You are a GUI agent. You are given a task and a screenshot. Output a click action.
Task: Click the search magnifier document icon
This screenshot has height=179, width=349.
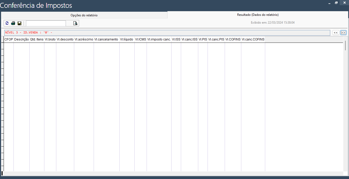click(75, 23)
